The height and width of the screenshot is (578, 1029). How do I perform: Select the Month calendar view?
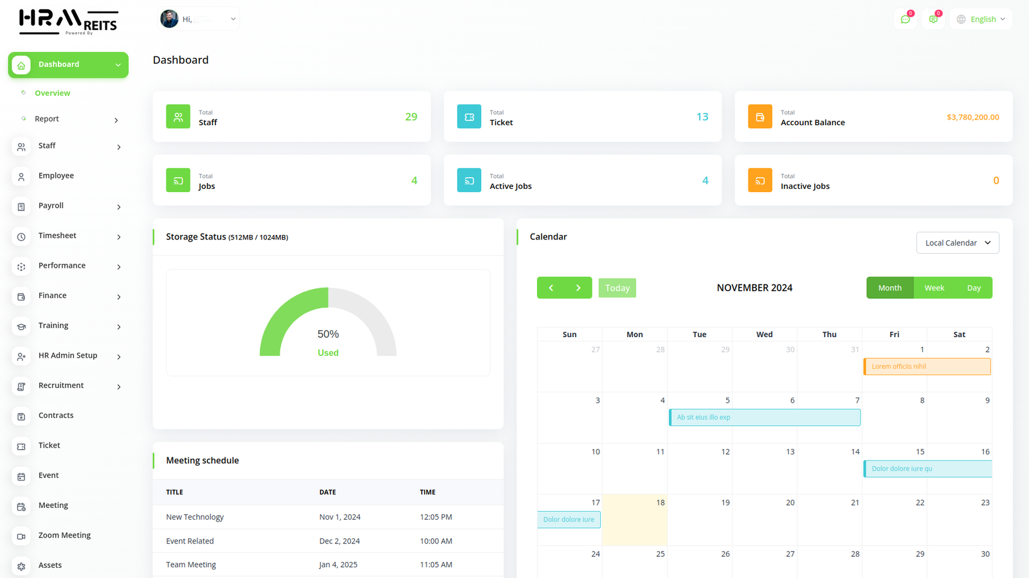(889, 288)
